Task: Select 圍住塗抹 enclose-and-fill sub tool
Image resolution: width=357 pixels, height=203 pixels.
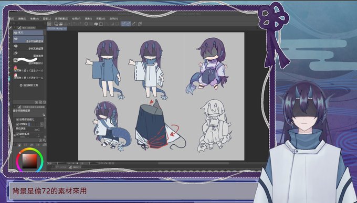Action: tap(28, 54)
